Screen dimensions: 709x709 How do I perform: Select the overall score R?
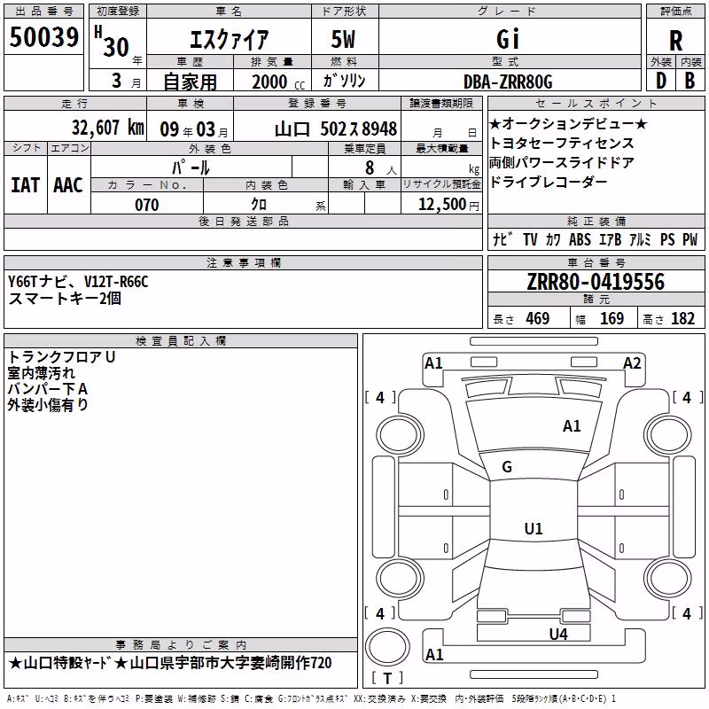coord(675,41)
